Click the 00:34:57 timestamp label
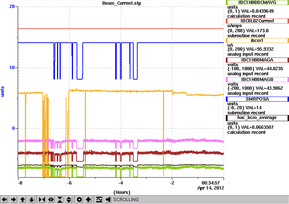Image resolution: width=289 pixels, height=204 pixels. pyautogui.click(x=211, y=183)
